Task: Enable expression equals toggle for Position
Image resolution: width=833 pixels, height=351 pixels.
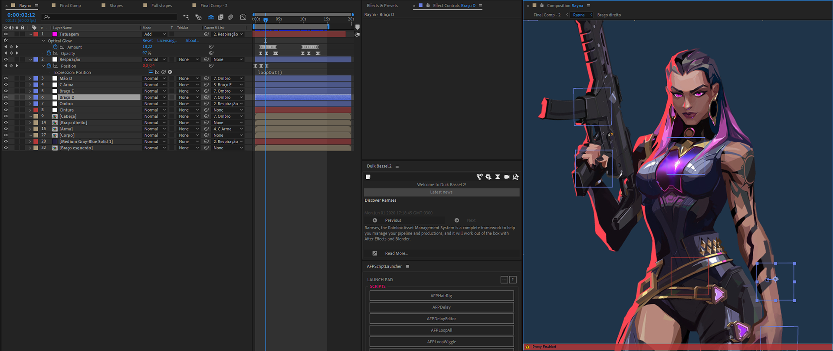Action: pyautogui.click(x=151, y=72)
